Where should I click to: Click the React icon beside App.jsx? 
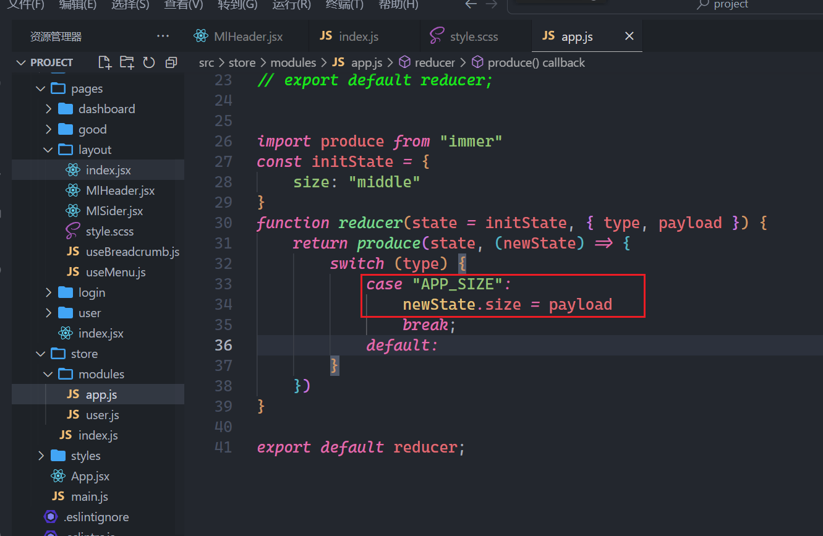coord(58,476)
